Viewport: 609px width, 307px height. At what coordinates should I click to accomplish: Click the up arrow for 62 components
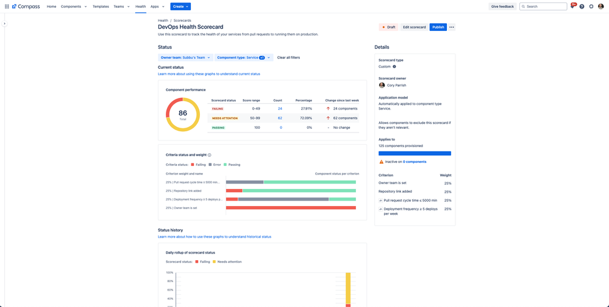pos(328,118)
